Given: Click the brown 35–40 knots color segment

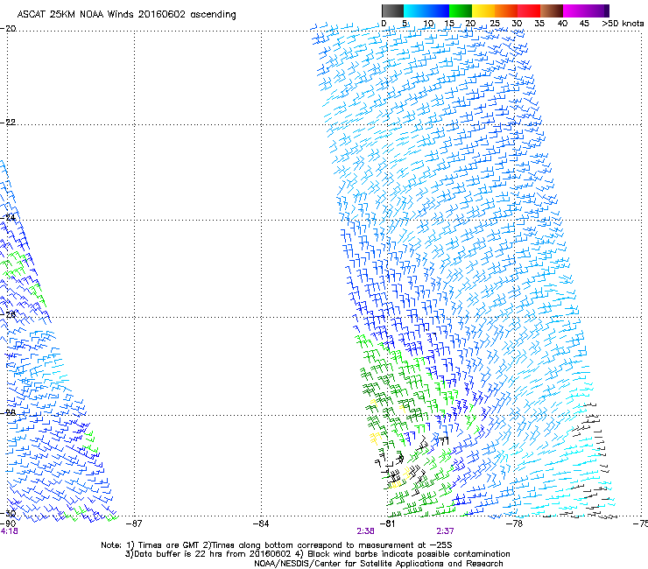Looking at the screenshot, I should click(x=552, y=11).
